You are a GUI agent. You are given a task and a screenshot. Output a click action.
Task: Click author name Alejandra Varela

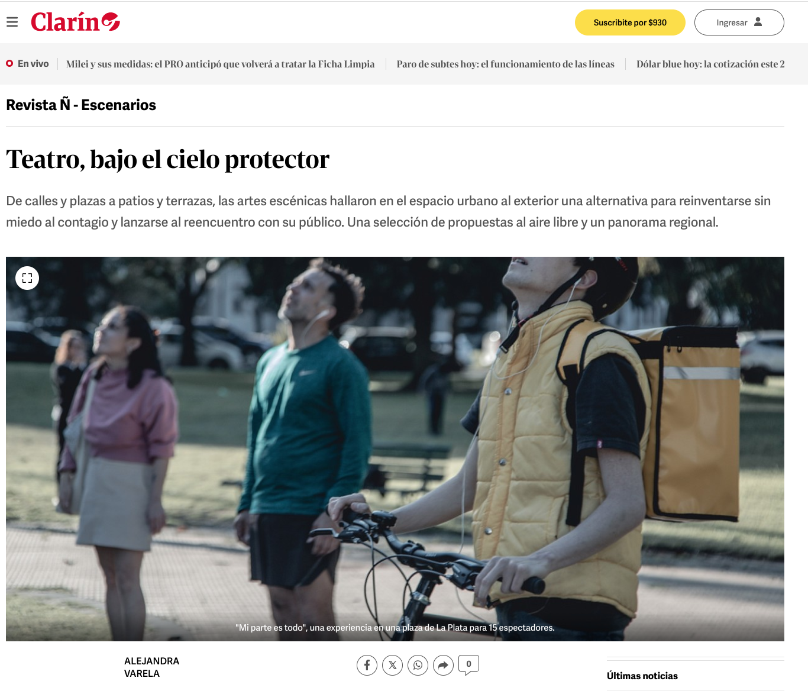tap(151, 667)
